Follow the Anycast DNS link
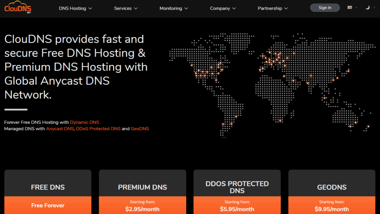 click(x=60, y=129)
